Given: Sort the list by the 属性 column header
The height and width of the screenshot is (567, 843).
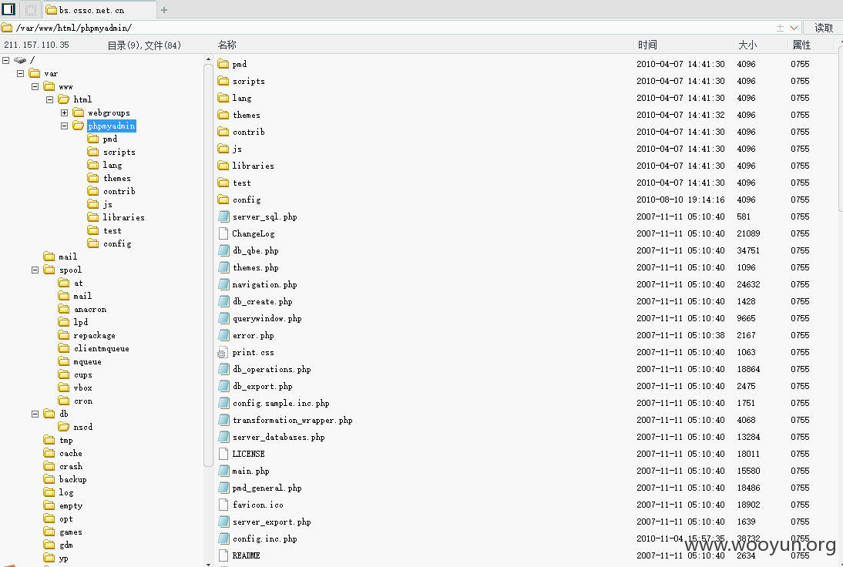Looking at the screenshot, I should click(x=801, y=45).
